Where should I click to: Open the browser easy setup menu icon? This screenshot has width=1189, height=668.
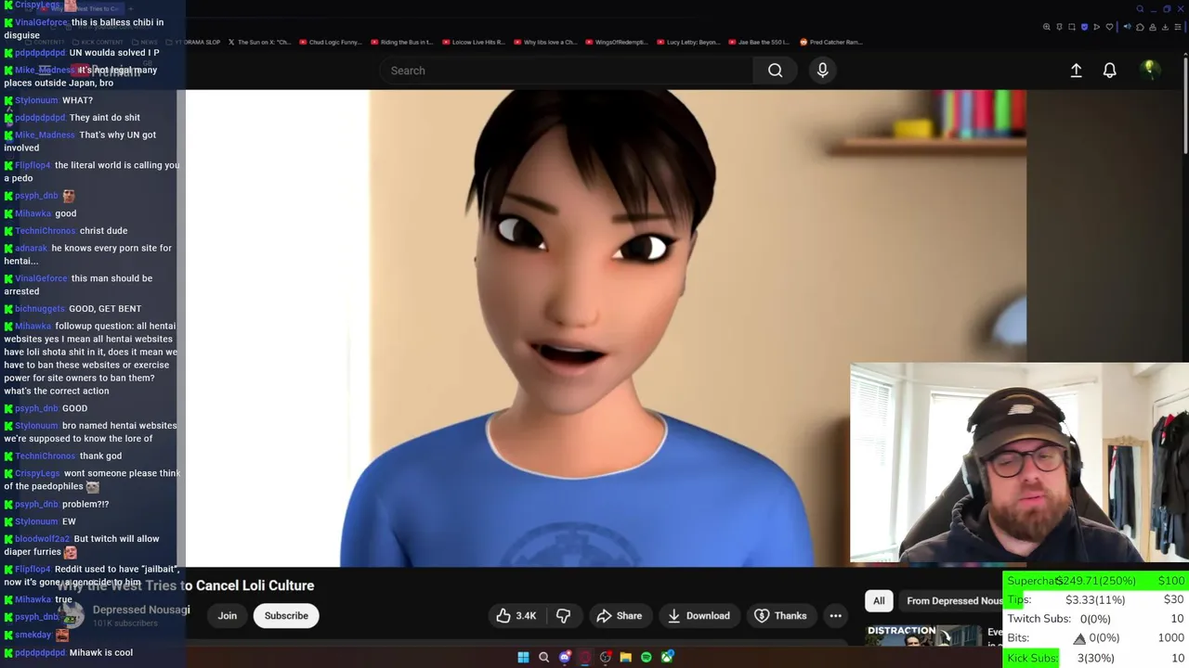point(1178,27)
